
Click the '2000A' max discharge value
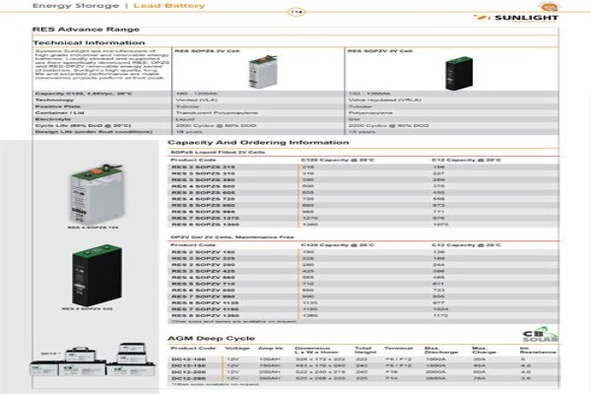click(435, 372)
